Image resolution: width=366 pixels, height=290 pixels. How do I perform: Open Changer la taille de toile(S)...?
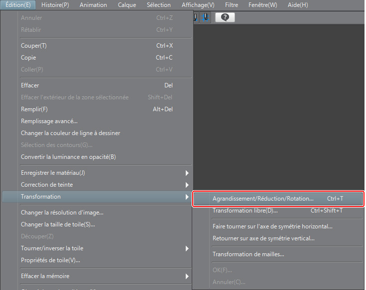(x=97, y=224)
